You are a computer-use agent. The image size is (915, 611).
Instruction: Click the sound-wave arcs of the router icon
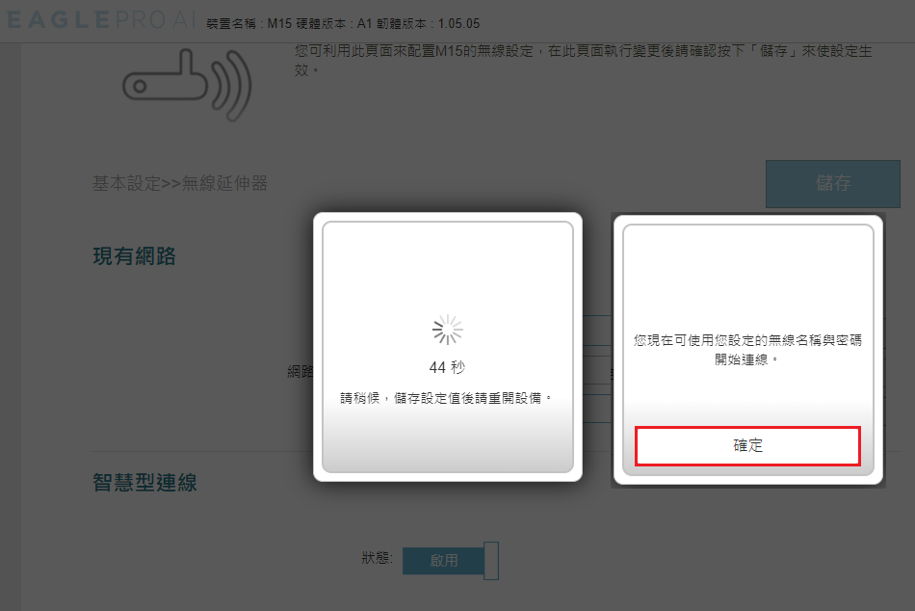(232, 85)
